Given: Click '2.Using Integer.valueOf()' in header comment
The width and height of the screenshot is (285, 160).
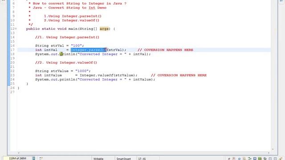Looking at the screenshot, I should 72,20.
